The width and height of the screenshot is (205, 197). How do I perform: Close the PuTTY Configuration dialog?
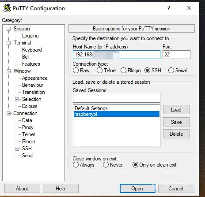tap(189, 8)
